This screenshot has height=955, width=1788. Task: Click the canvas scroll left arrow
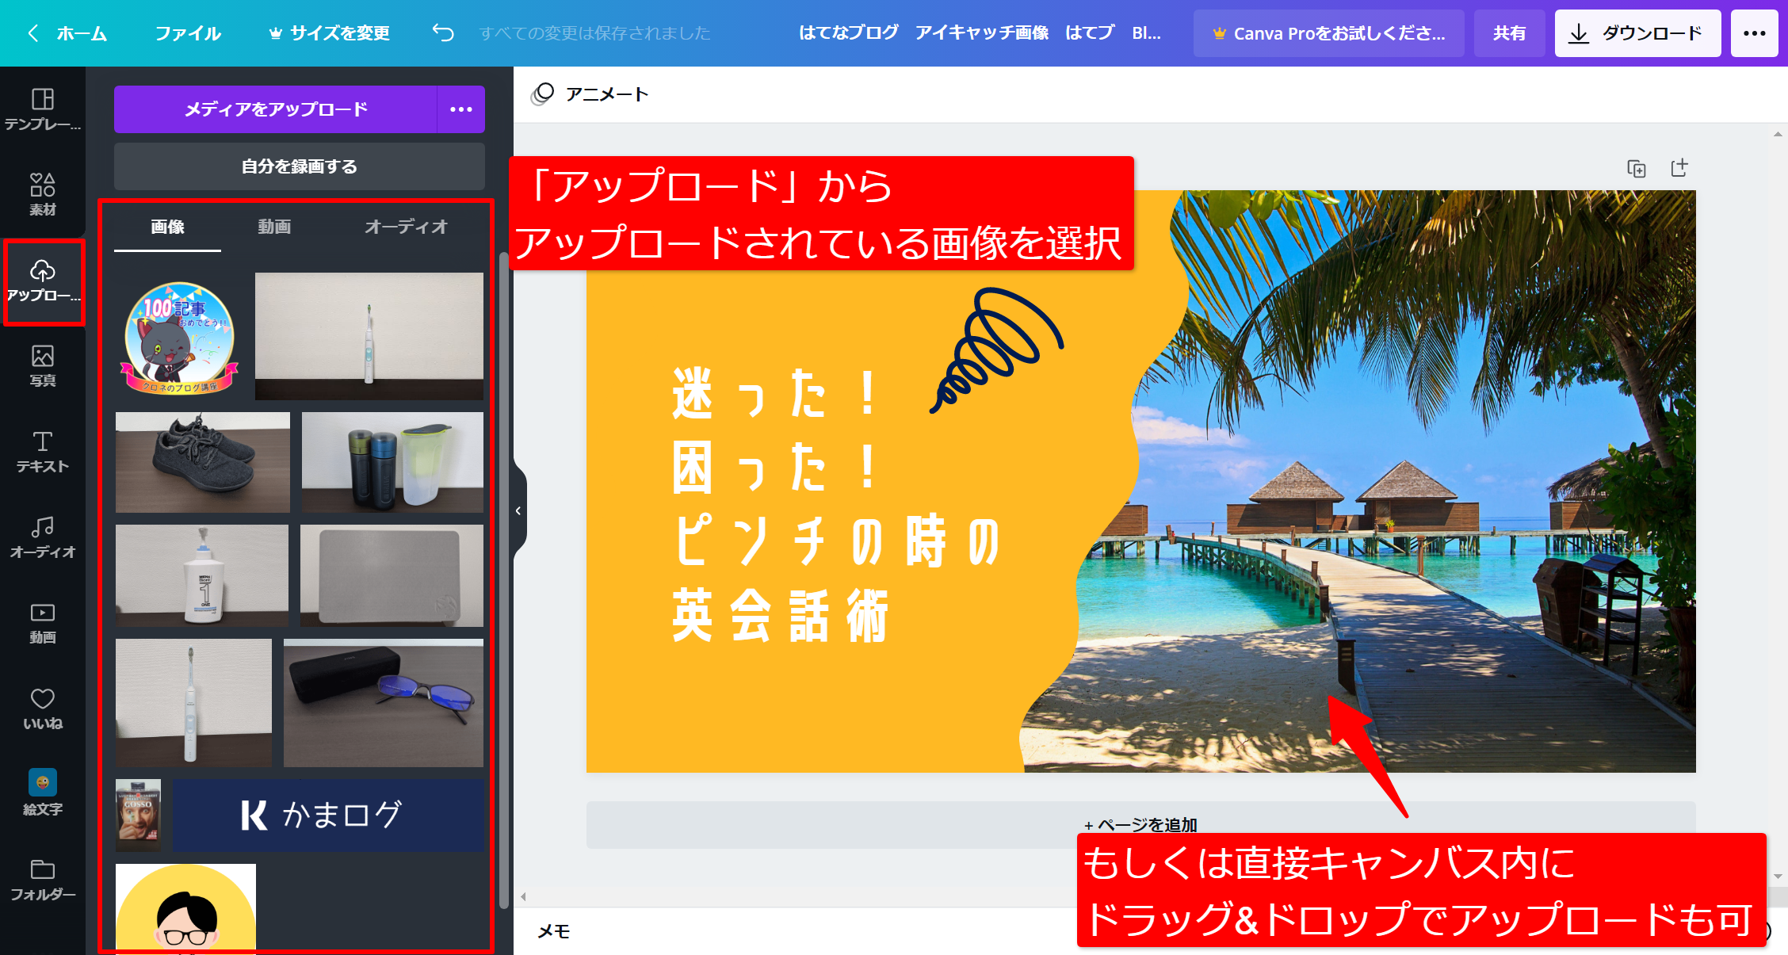pos(523,897)
